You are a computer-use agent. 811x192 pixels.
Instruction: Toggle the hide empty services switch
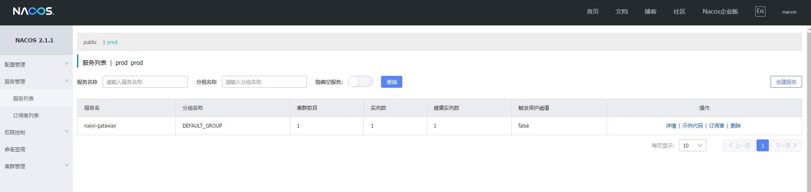pos(360,81)
